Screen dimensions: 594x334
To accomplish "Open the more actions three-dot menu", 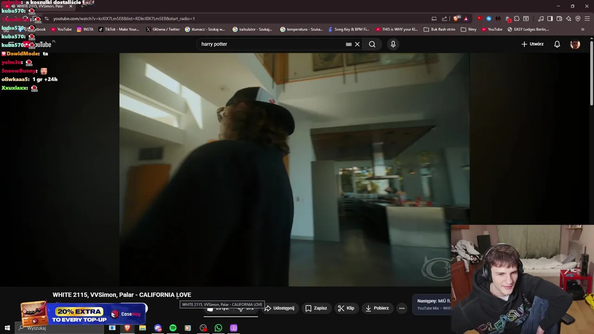I will [402, 308].
